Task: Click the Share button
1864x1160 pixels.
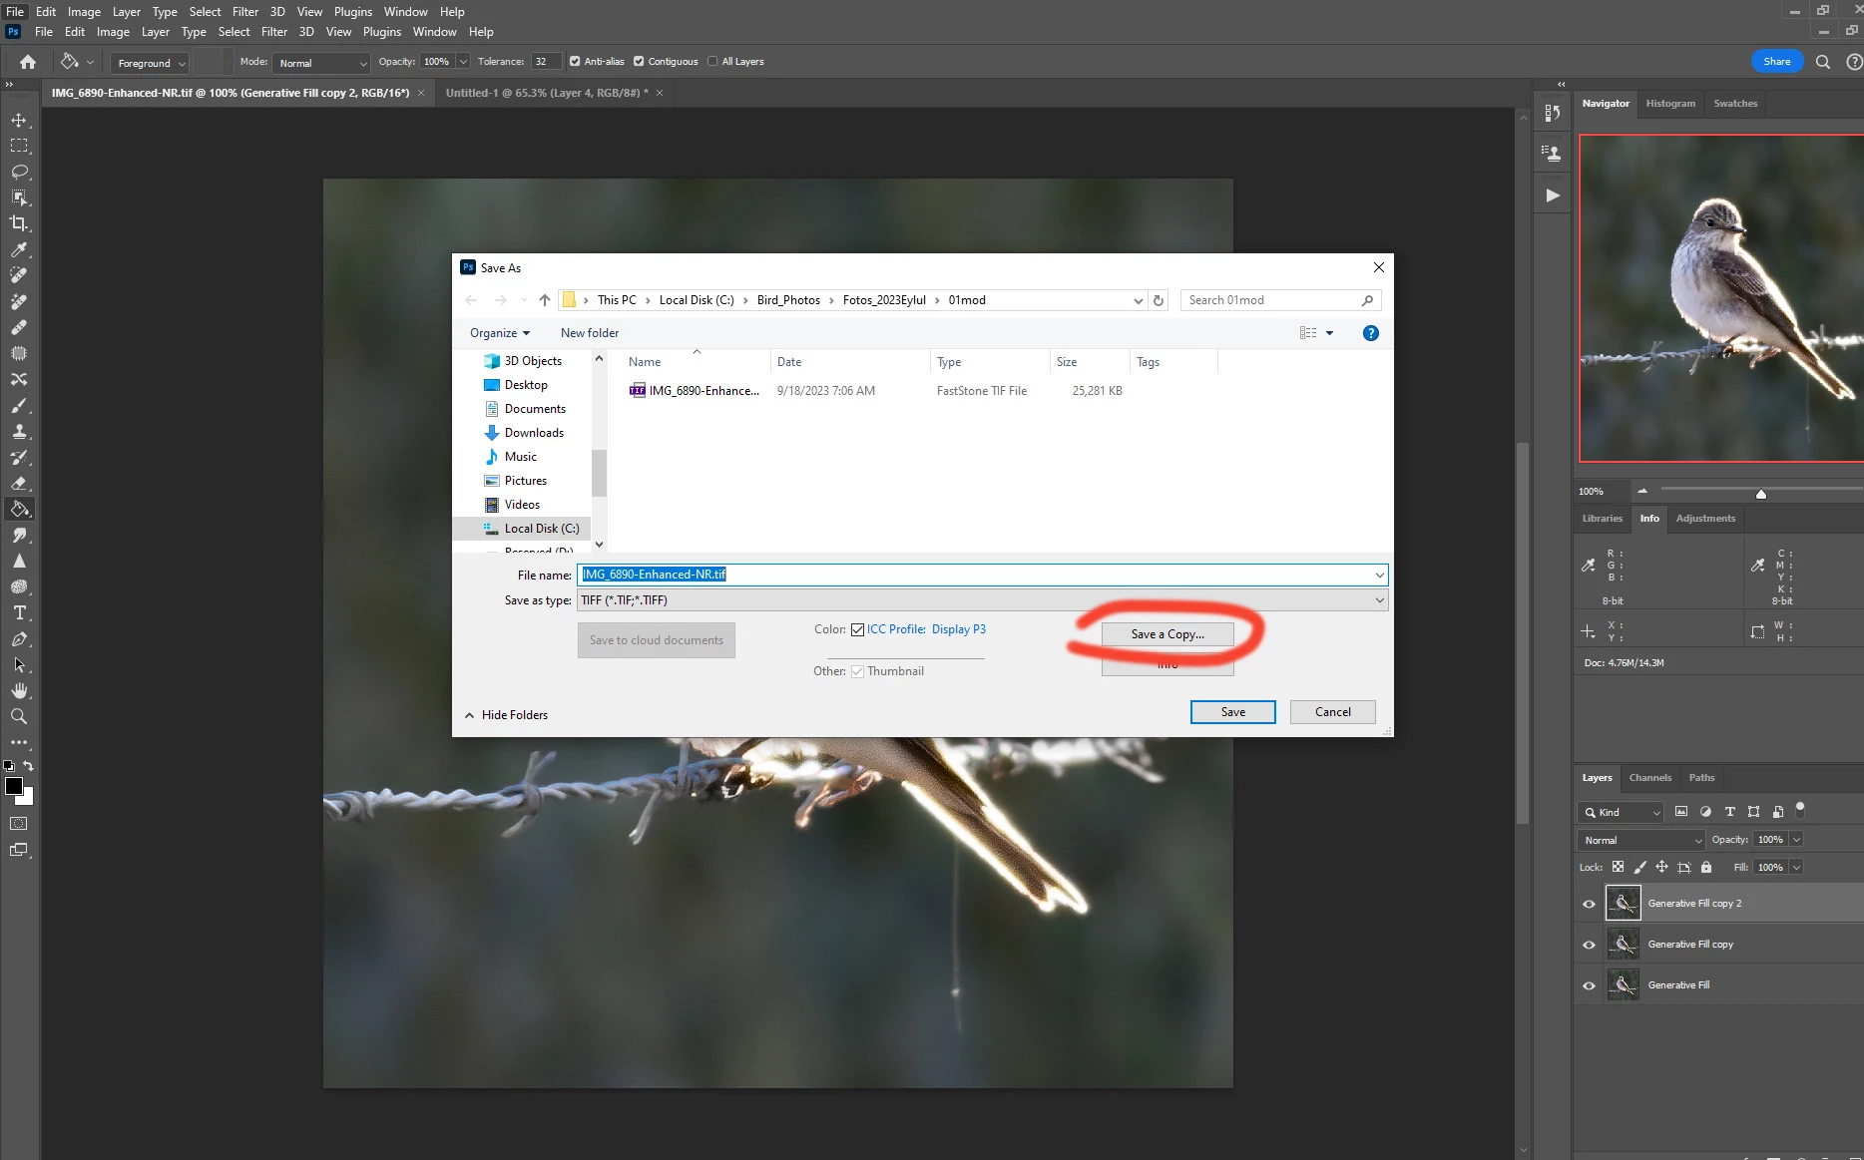Action: (1776, 62)
